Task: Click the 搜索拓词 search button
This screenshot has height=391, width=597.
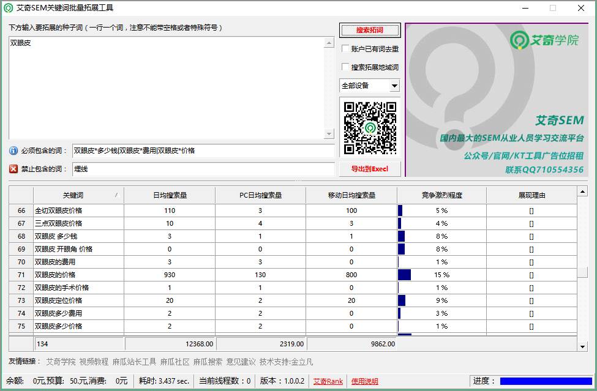Action: [x=370, y=30]
